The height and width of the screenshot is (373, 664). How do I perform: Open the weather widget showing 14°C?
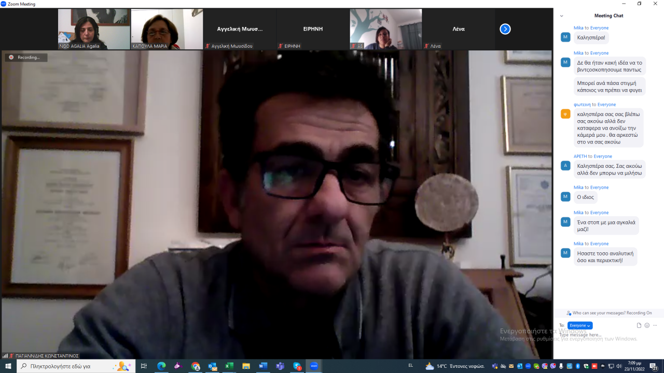point(454,366)
